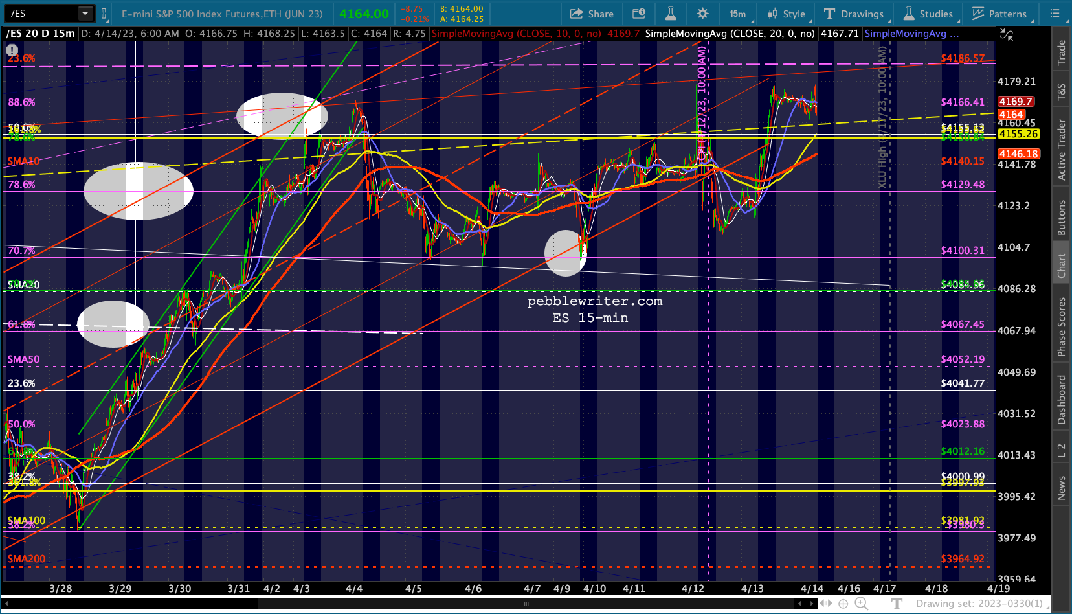
Task: Click the $4052.19 level label
Action: coord(963,359)
